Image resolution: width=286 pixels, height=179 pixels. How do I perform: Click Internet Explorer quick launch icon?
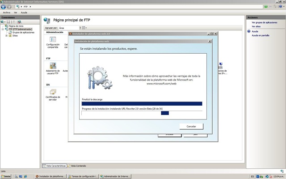click(x=25, y=176)
